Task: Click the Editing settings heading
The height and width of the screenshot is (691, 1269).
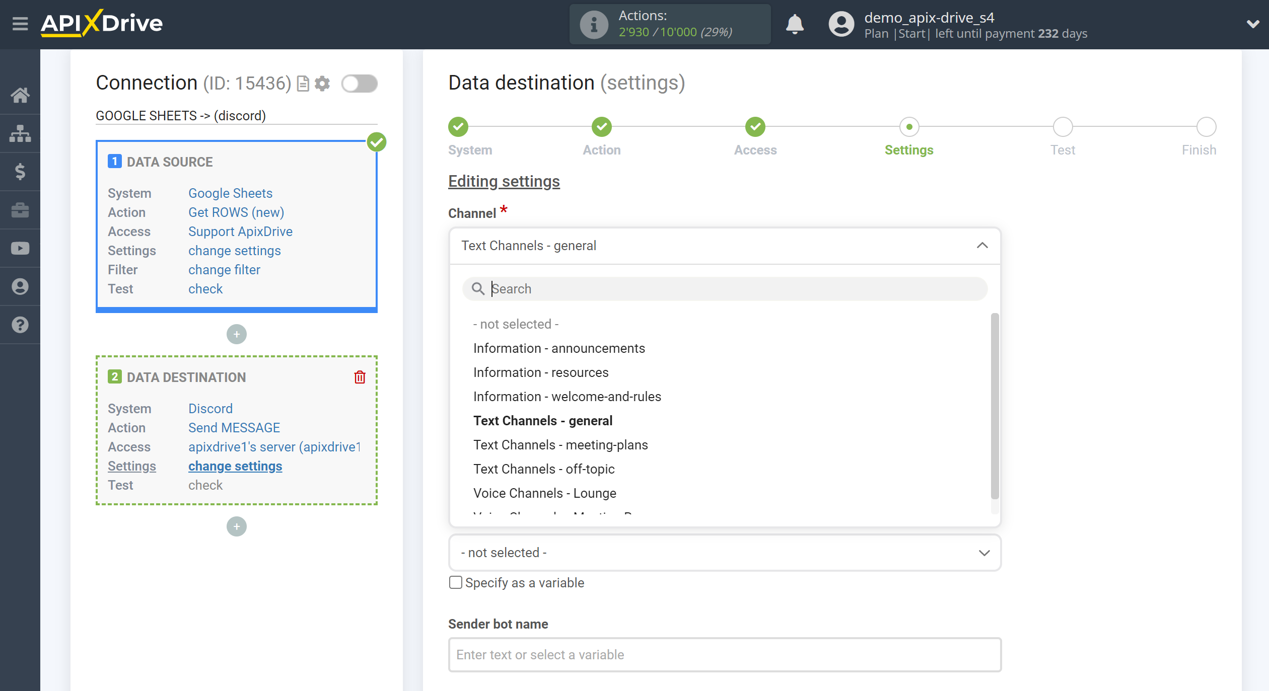Action: click(x=504, y=181)
